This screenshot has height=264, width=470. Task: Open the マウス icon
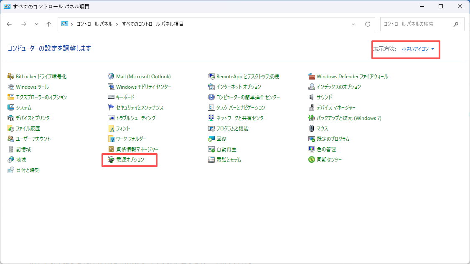tap(311, 128)
